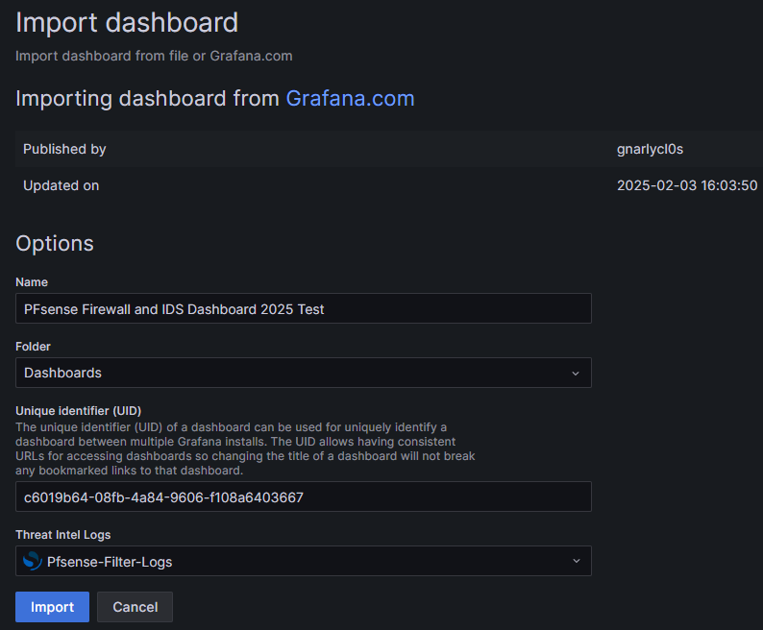Viewport: 763px width, 630px height.
Task: Click the Folder label
Action: [33, 347]
